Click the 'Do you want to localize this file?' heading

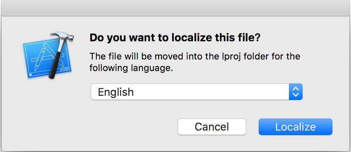175,38
